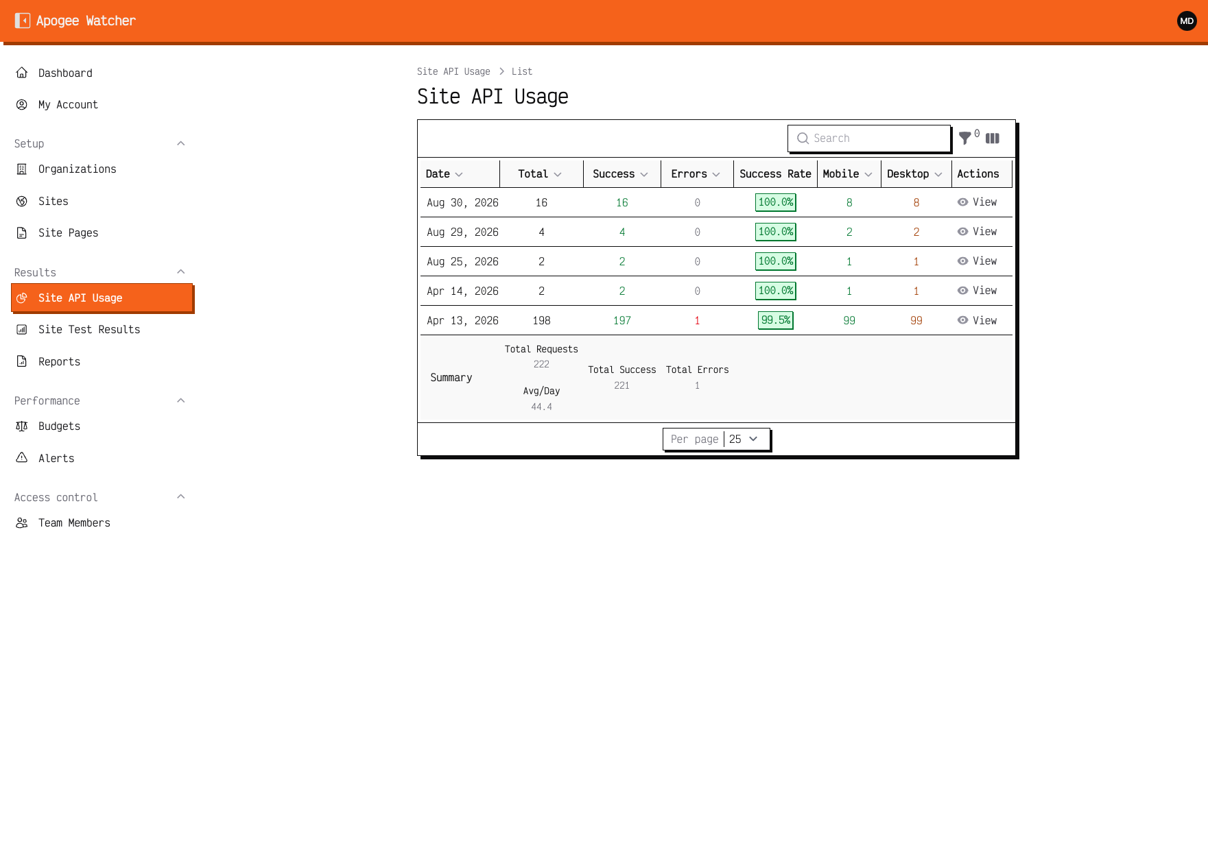Click the Team Members people icon
The image size is (1208, 857).
point(22,522)
